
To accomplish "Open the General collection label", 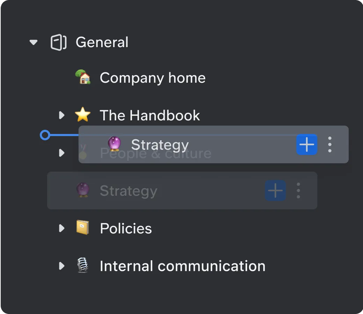I will tap(102, 42).
